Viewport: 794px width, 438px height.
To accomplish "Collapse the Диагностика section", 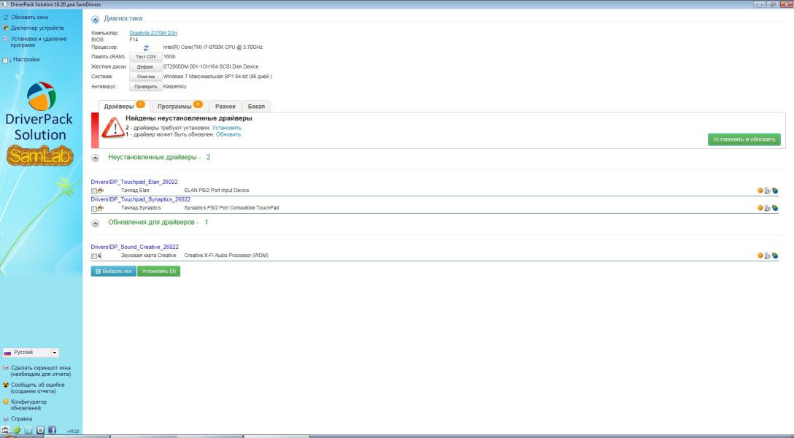I will coord(96,18).
